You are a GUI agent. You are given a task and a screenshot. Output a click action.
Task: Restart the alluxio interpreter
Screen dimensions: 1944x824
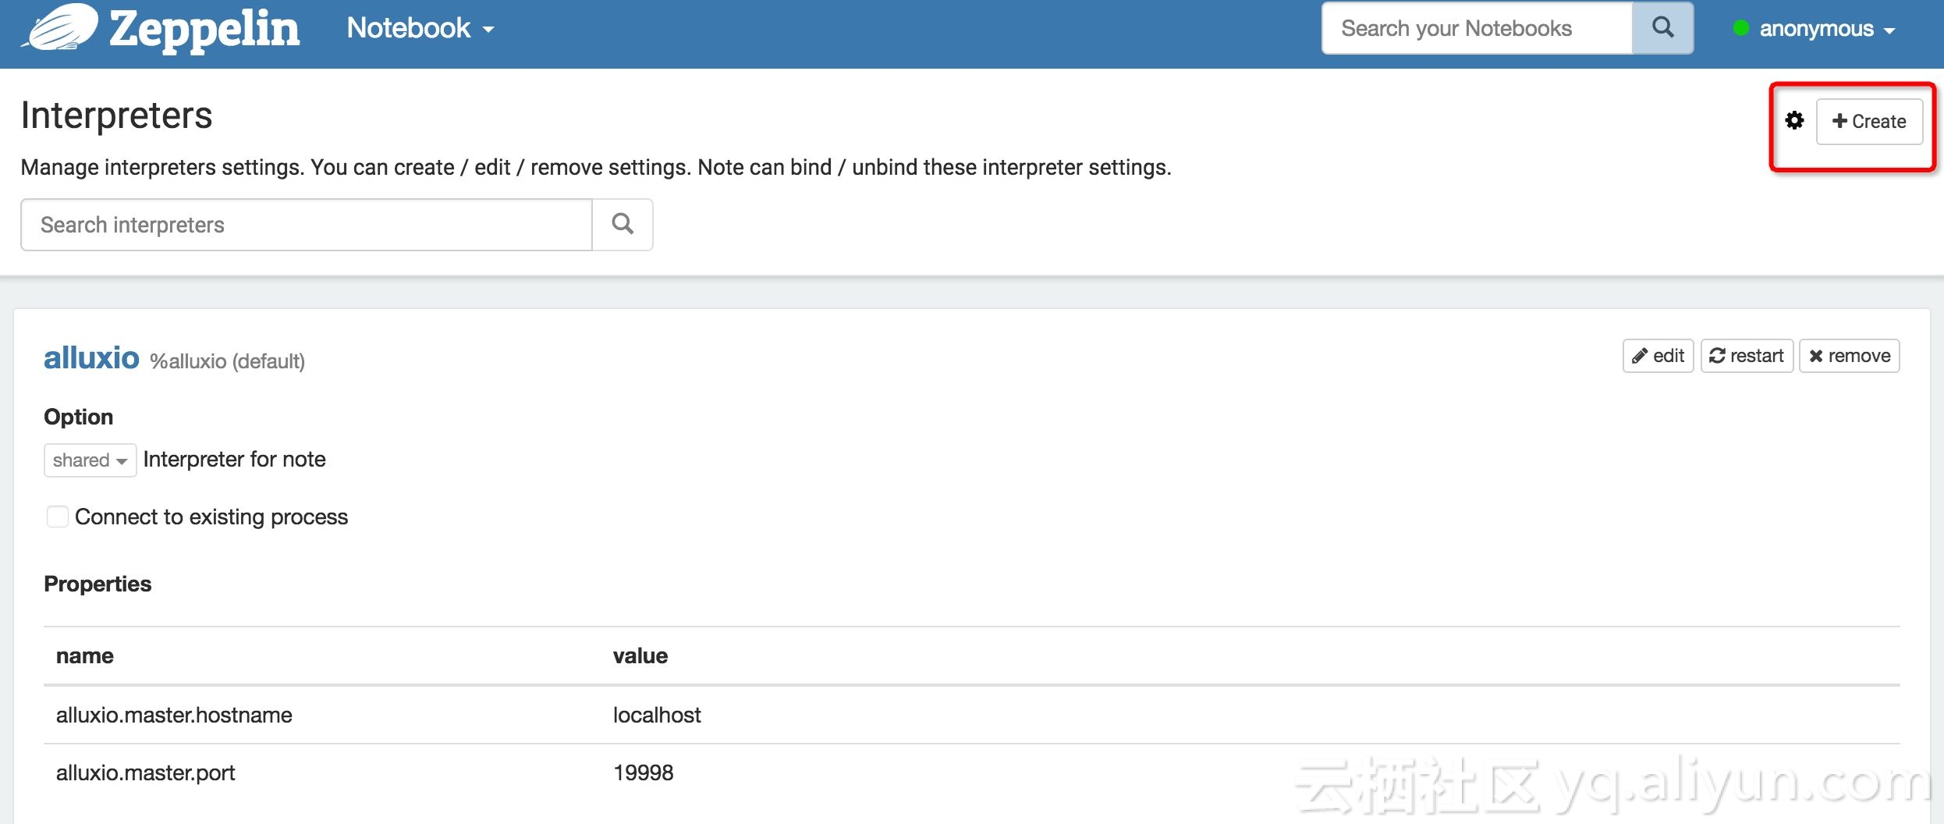coord(1747,356)
